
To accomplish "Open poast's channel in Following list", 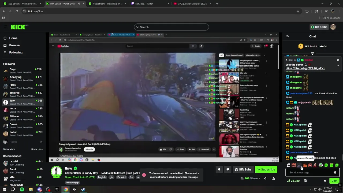I will (x=23, y=133).
